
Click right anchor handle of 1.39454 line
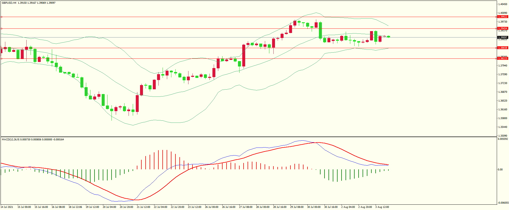point(496,28)
